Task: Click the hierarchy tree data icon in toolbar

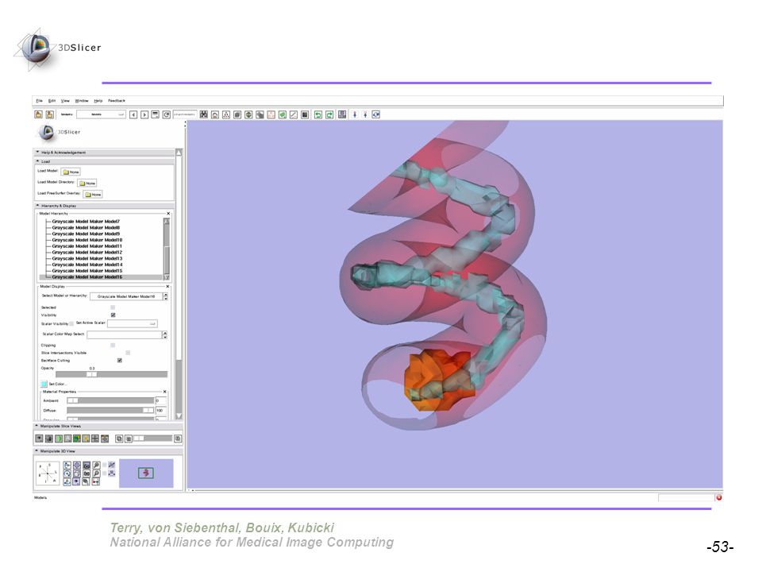Action: [x=226, y=114]
